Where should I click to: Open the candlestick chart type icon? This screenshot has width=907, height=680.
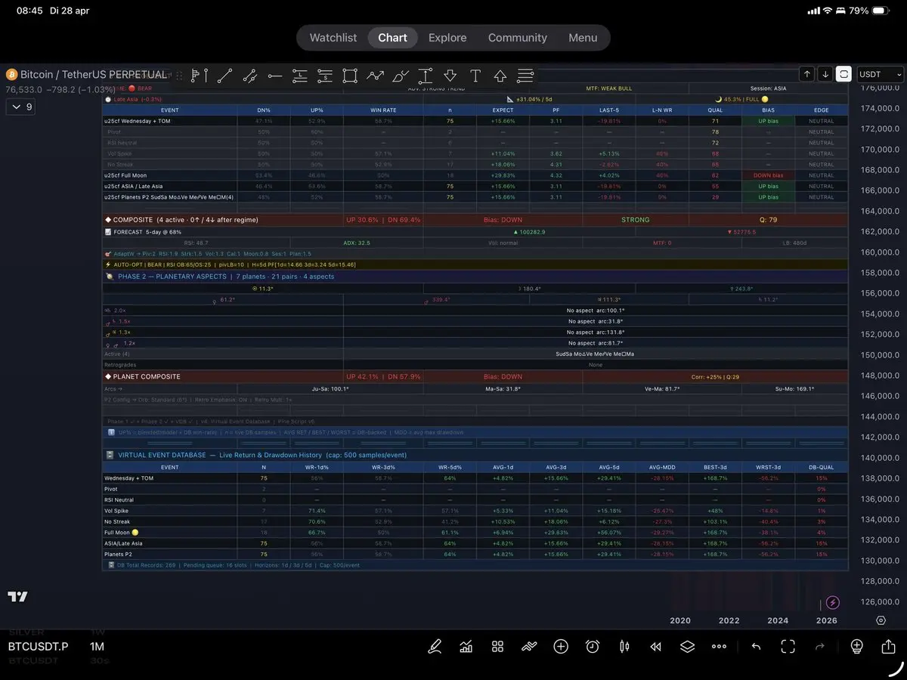pos(624,647)
